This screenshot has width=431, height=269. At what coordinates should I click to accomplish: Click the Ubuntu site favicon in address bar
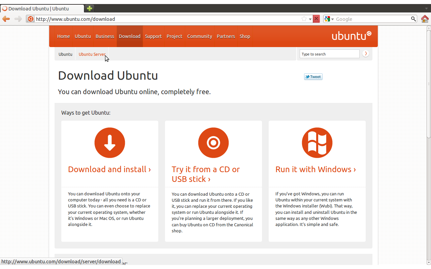pyautogui.click(x=31, y=19)
